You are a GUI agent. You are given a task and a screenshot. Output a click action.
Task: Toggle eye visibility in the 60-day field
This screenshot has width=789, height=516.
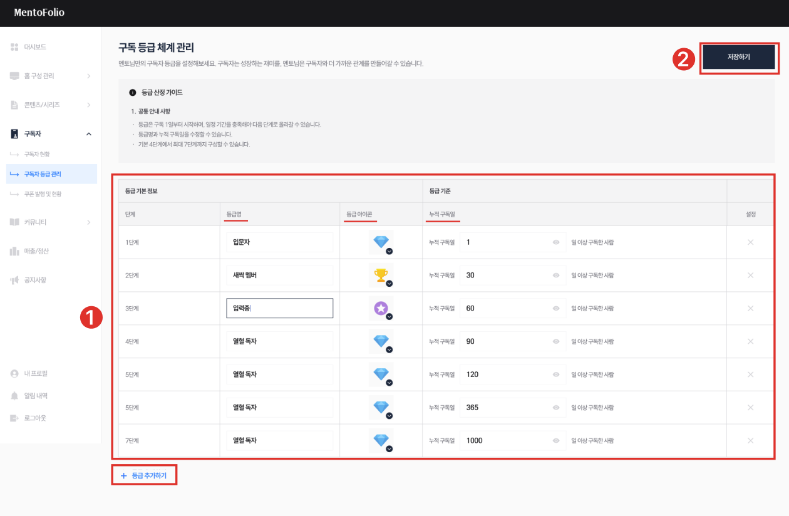(x=556, y=308)
